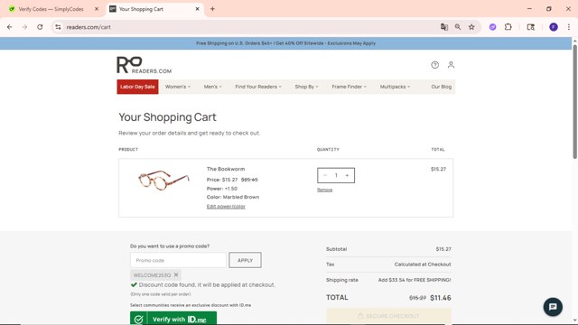Open the side panel search icon
Screen dimensions: 578x325
pos(531,27)
